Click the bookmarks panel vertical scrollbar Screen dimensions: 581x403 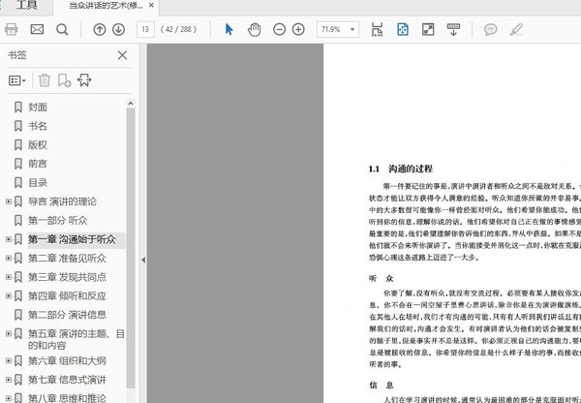(131, 248)
